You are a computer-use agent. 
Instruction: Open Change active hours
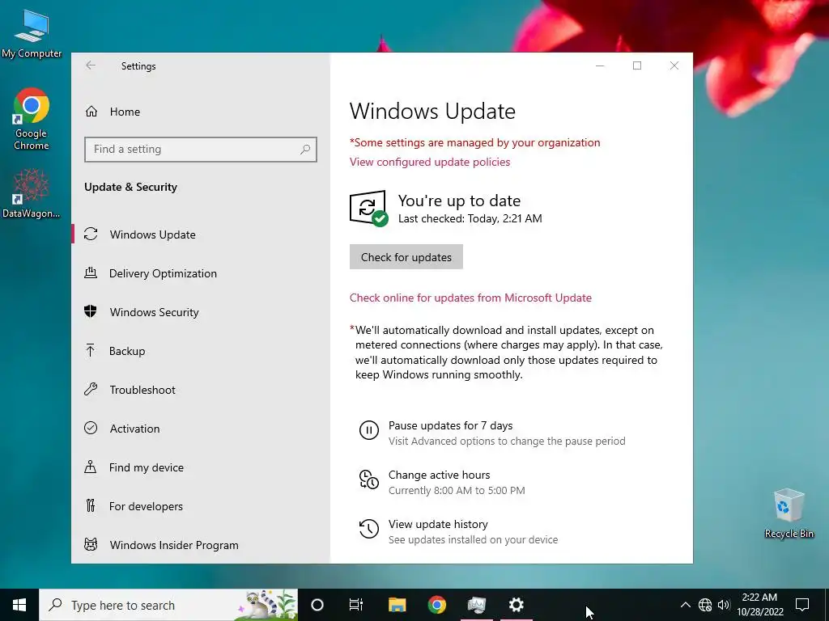pos(440,475)
